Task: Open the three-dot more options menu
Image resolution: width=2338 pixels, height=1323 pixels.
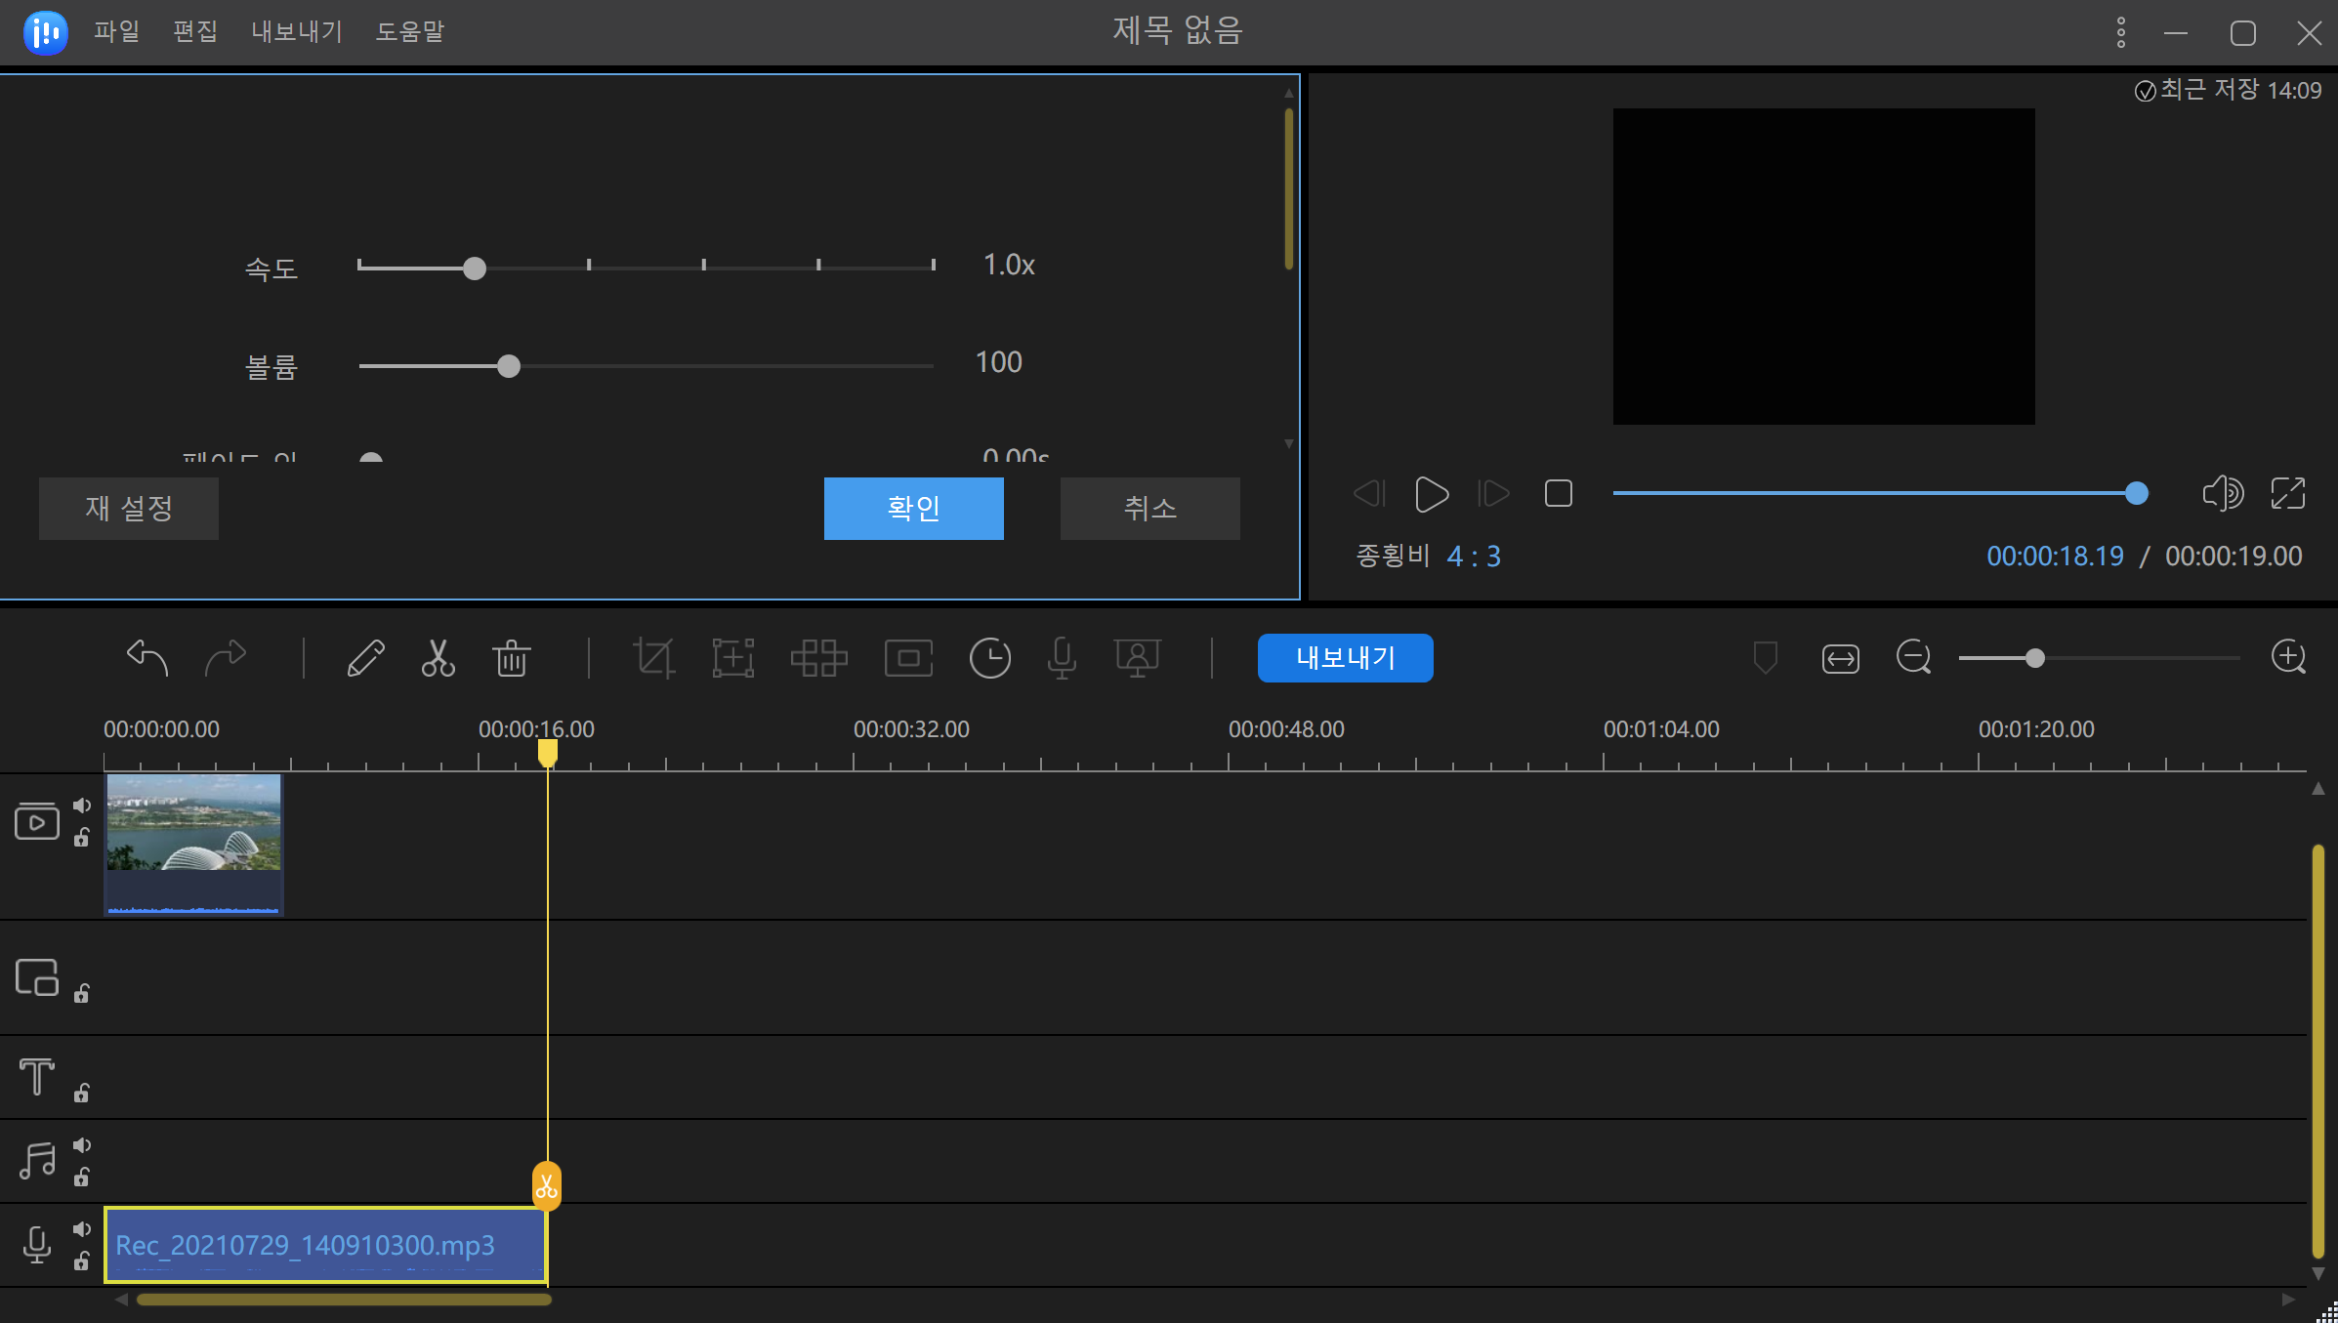Action: click(2121, 32)
